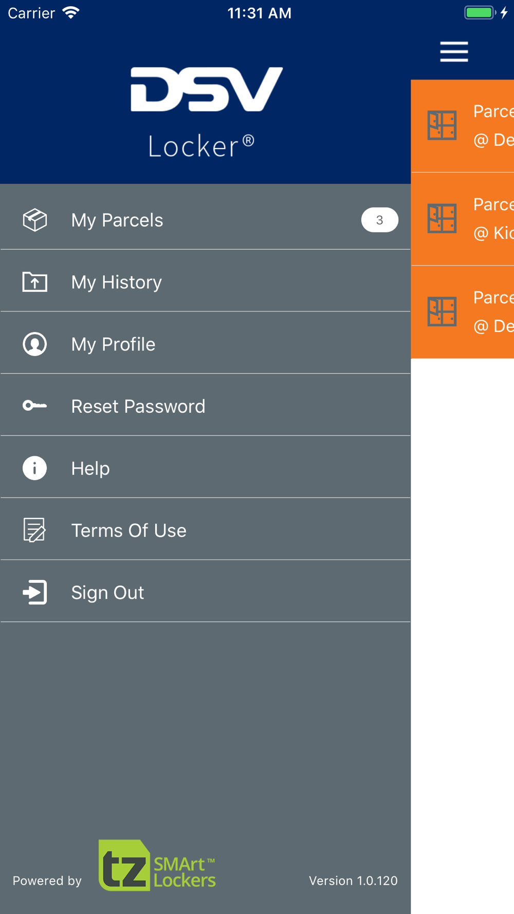Open My Parcels menu item
Viewport: 514px width, 914px height.
point(206,220)
